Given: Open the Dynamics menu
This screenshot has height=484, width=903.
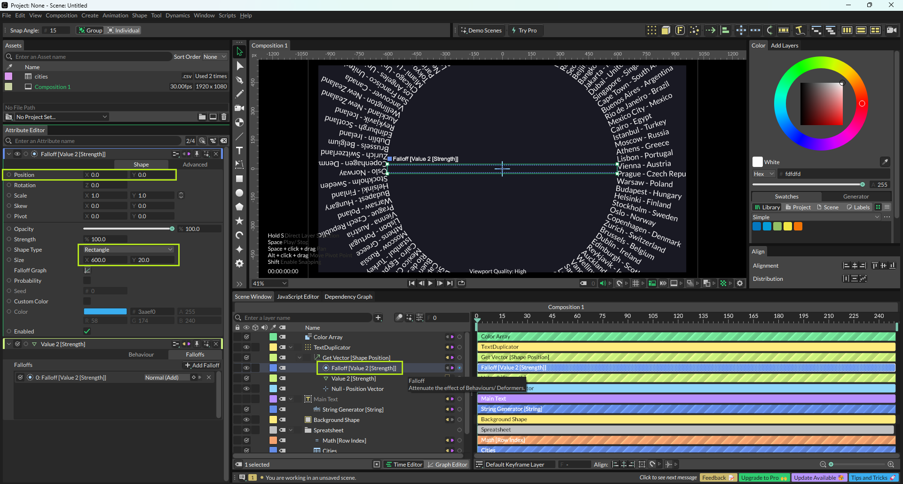Looking at the screenshot, I should [177, 16].
